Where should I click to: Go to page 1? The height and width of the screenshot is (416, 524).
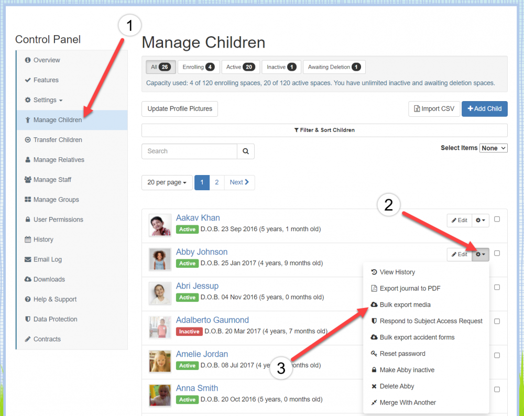coord(202,182)
